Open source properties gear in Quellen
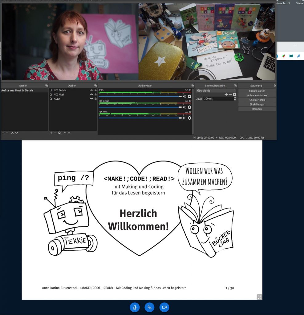This screenshot has height=315, width=304. click(59, 133)
